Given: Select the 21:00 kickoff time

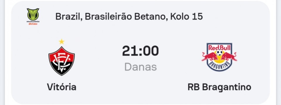Looking at the screenshot, I should (x=140, y=51).
